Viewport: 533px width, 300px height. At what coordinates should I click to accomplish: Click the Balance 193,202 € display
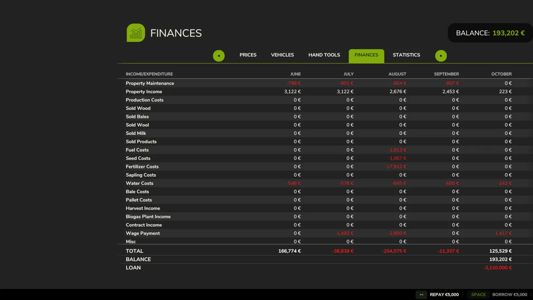[490, 33]
